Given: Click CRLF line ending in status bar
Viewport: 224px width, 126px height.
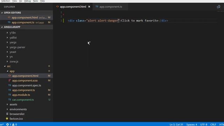Looking at the screenshot, I should pos(213,125).
